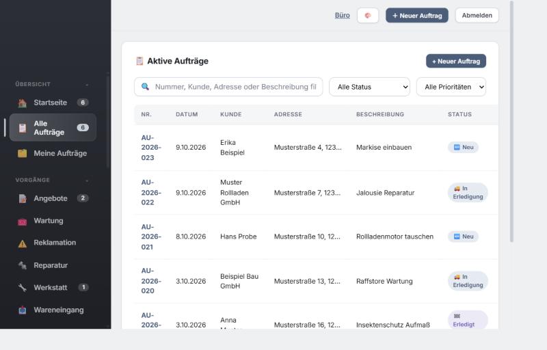Click description Jalousie Reparatur
This screenshot has width=547, height=350.
pyautogui.click(x=385, y=193)
